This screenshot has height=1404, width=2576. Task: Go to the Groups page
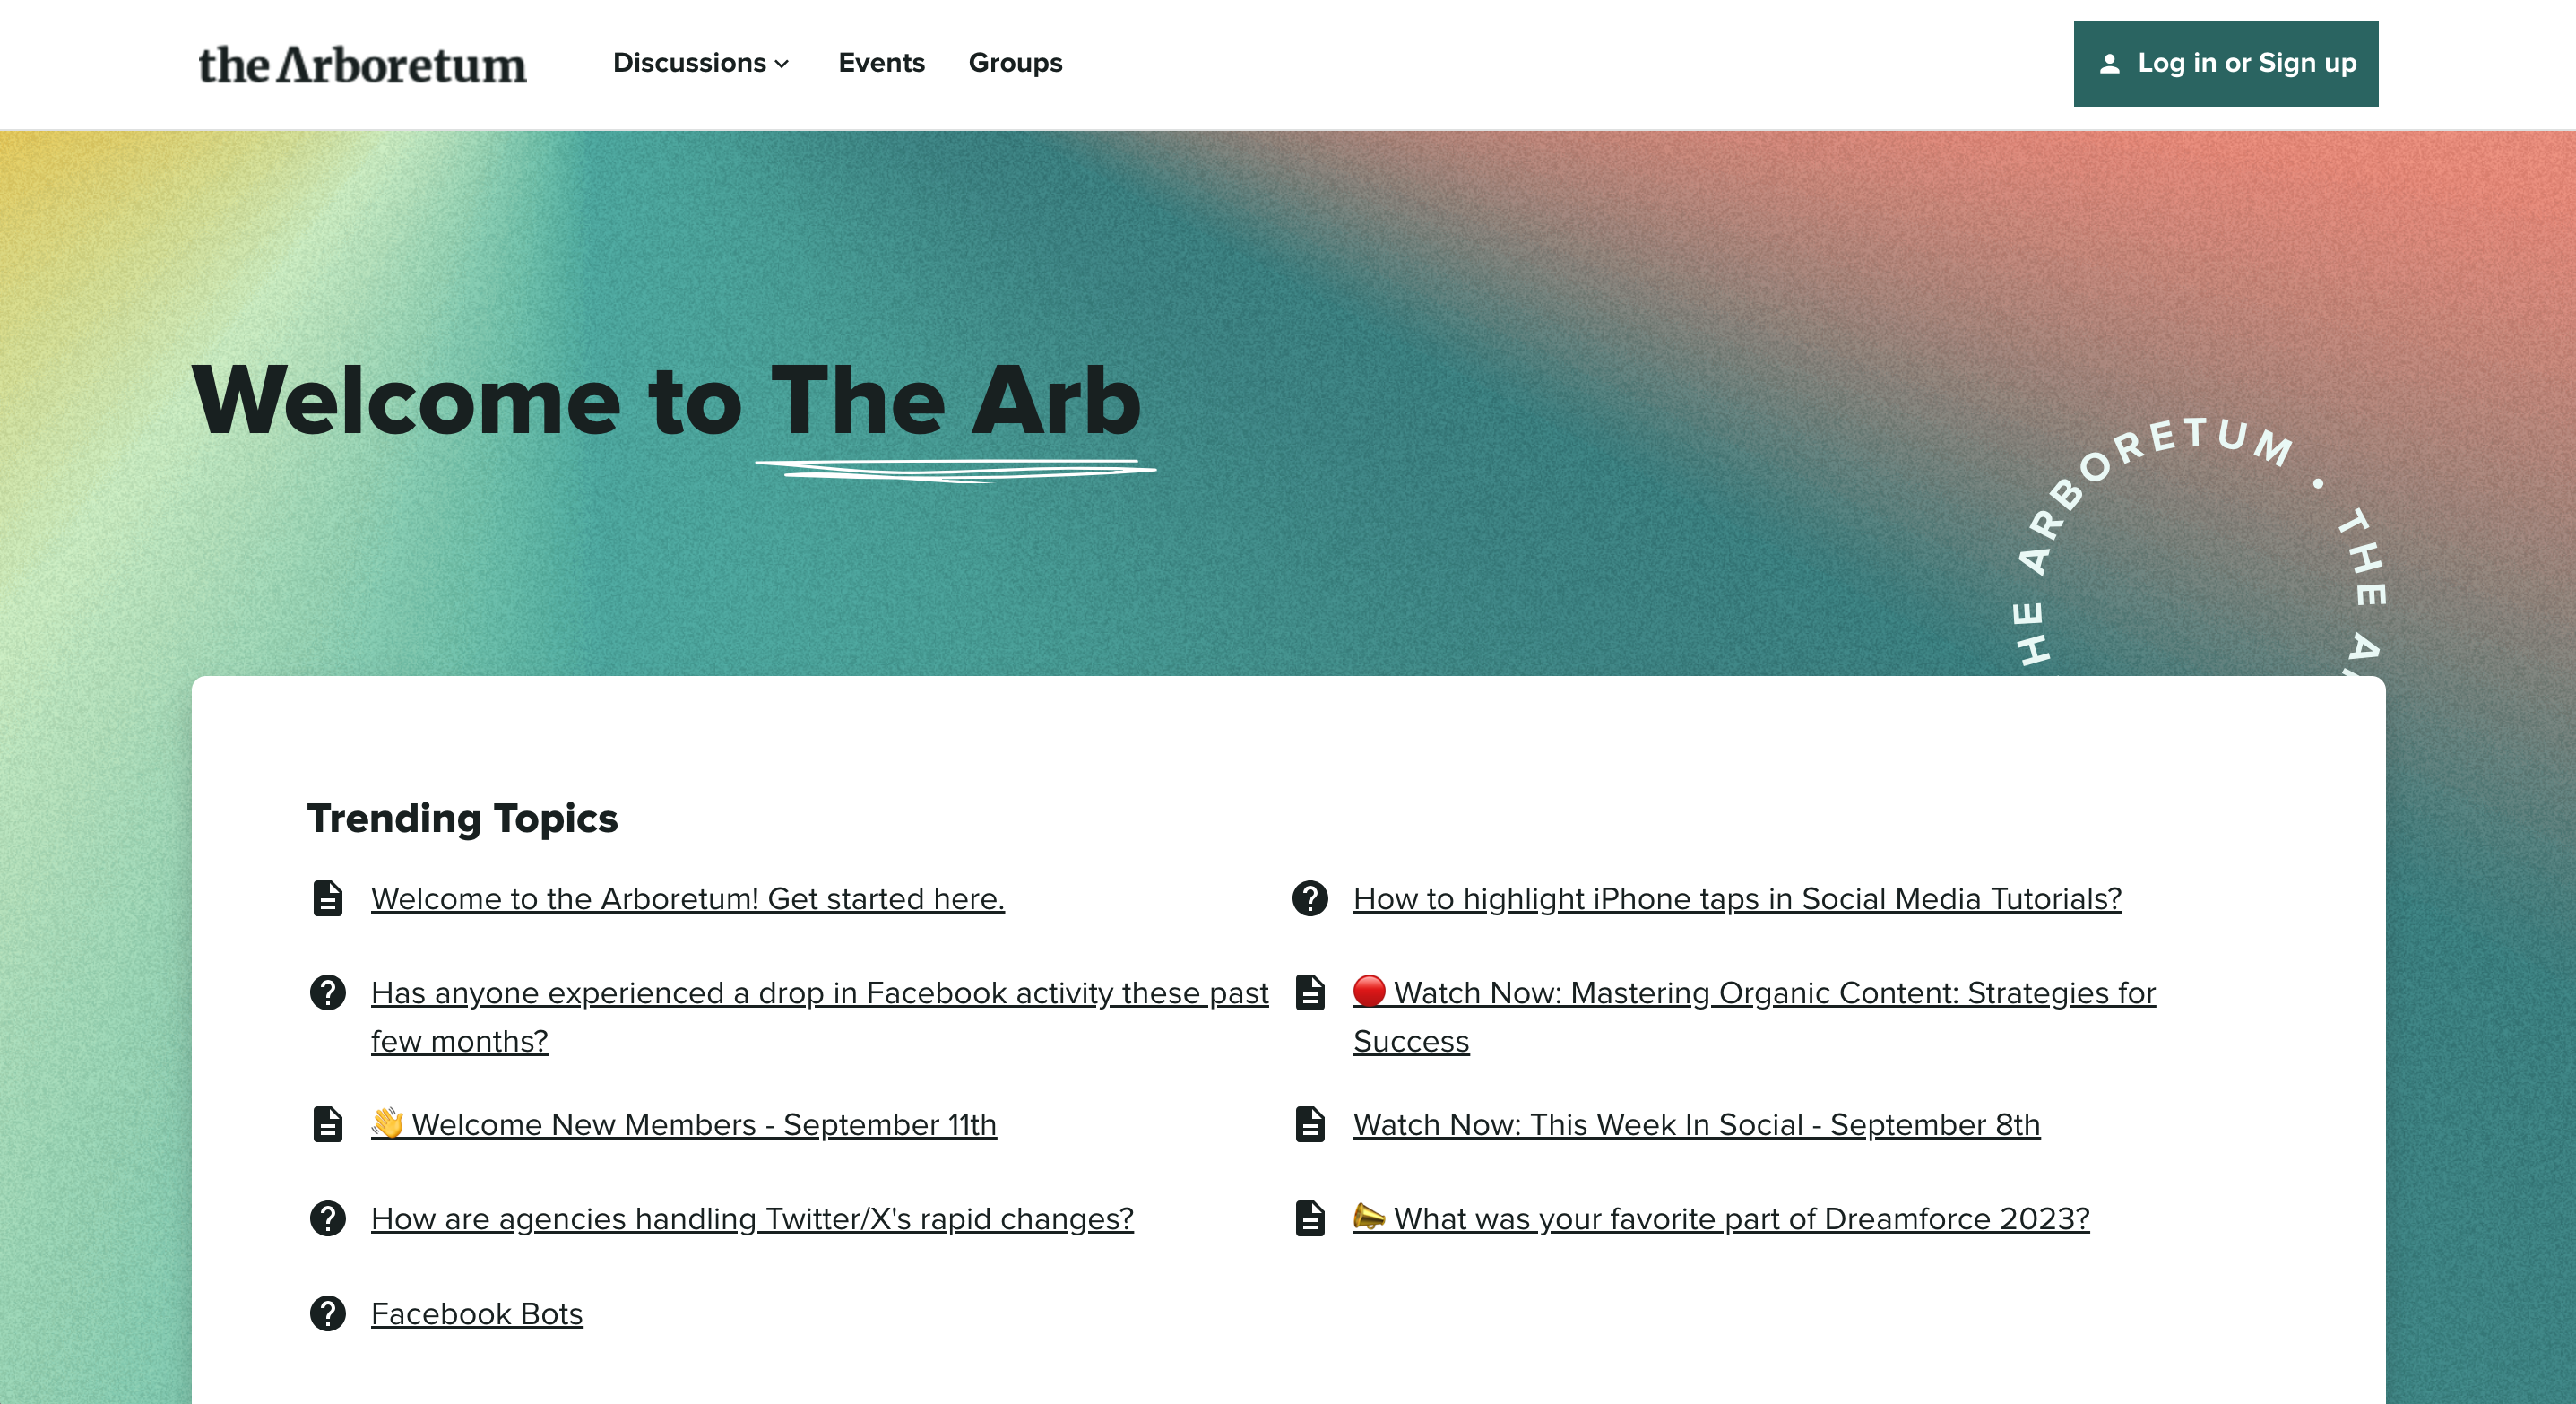pyautogui.click(x=1015, y=63)
